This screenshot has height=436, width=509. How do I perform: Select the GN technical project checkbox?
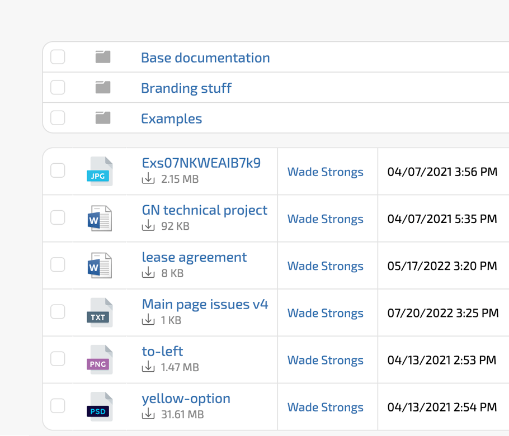point(58,217)
